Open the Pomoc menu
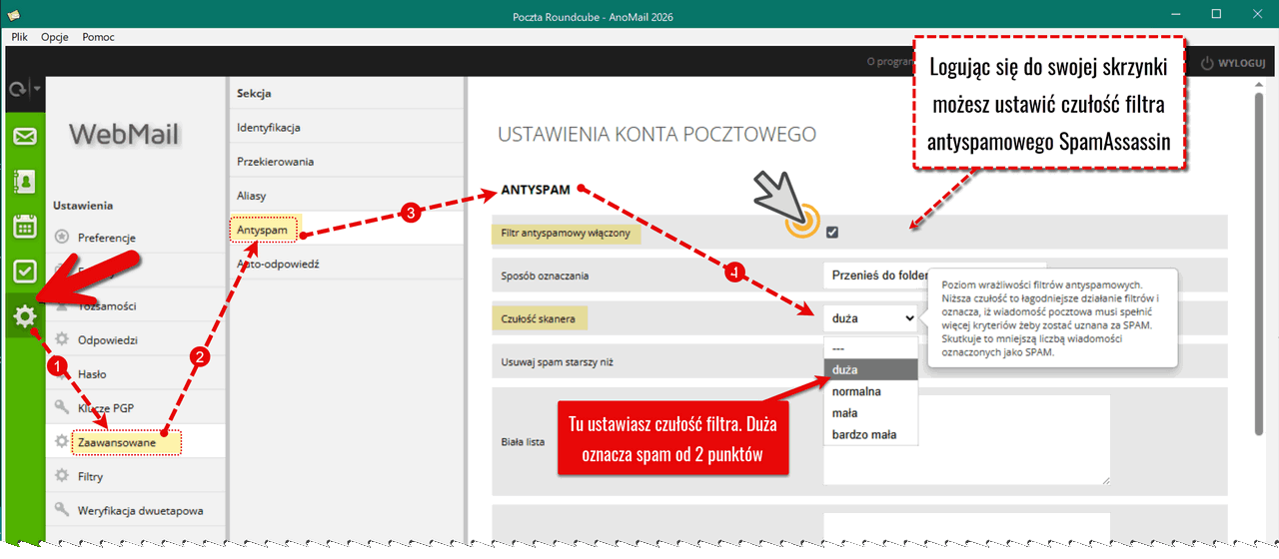The height and width of the screenshot is (559, 1279). pyautogui.click(x=98, y=37)
